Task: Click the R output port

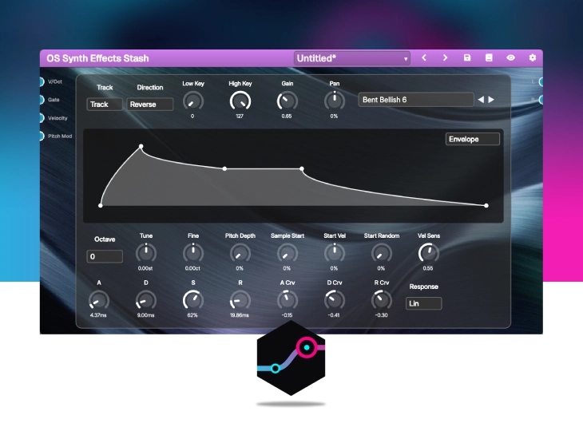Action: click(541, 100)
